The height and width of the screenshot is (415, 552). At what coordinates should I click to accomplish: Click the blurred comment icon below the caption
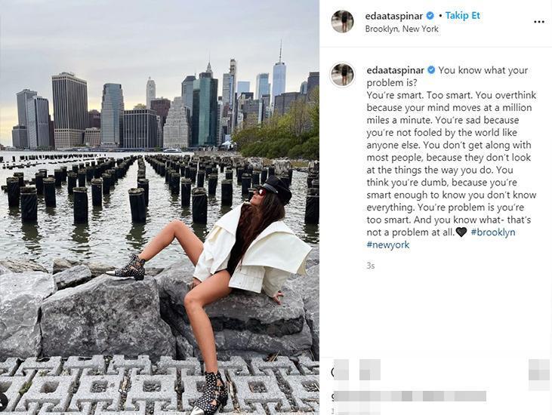click(x=370, y=370)
